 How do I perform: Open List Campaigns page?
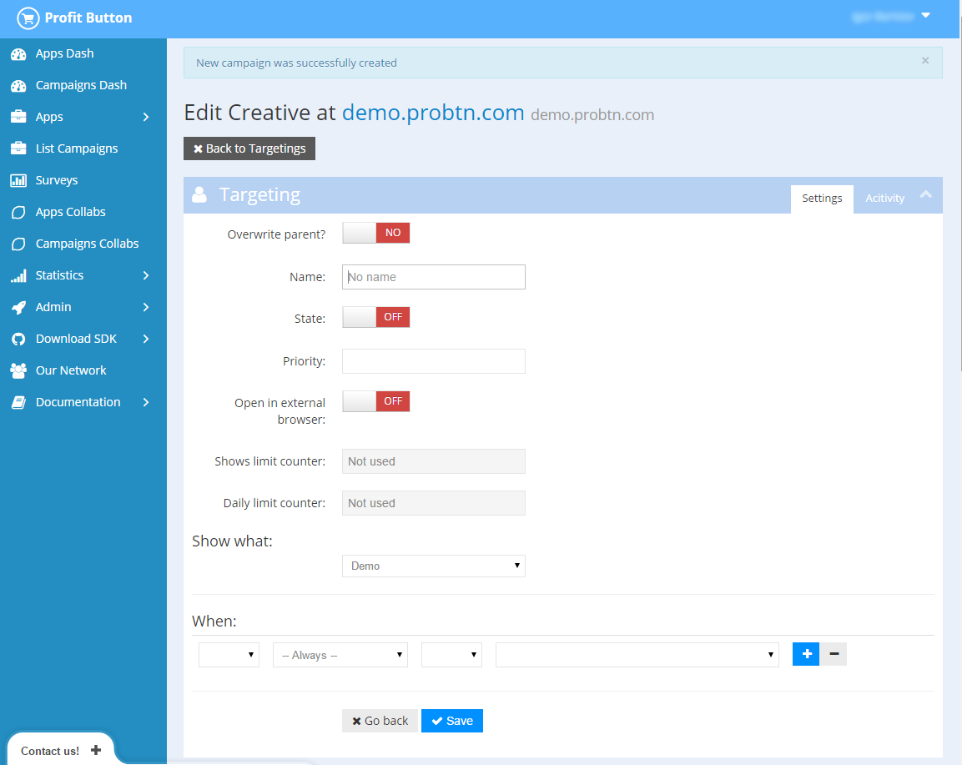pos(77,149)
